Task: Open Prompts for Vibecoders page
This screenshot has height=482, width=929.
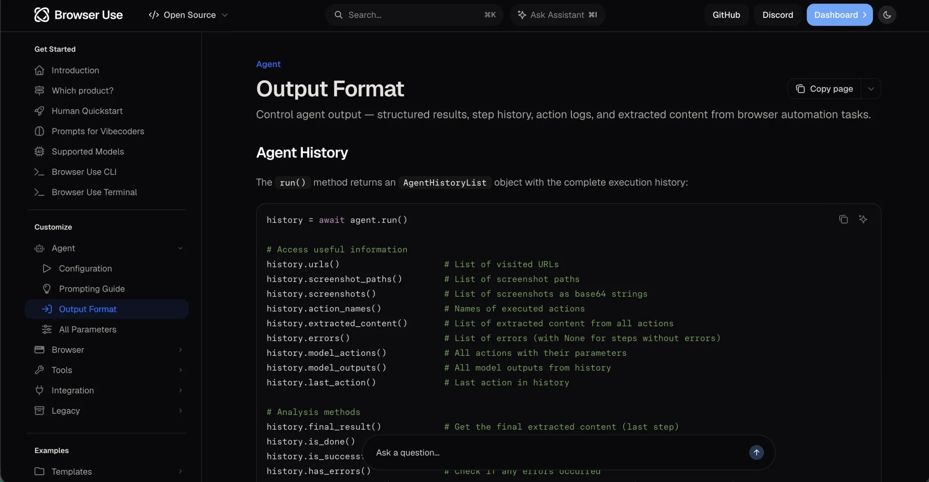Action: click(107, 131)
